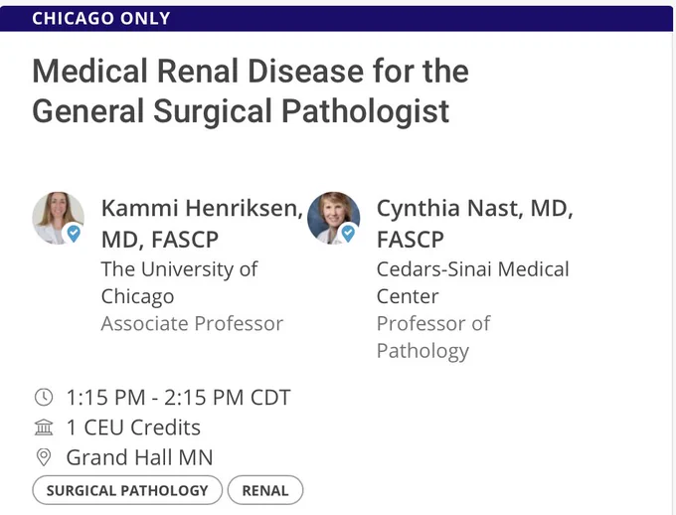Click the 1 CEU Credits text
The height and width of the screenshot is (515, 676).
point(133,428)
